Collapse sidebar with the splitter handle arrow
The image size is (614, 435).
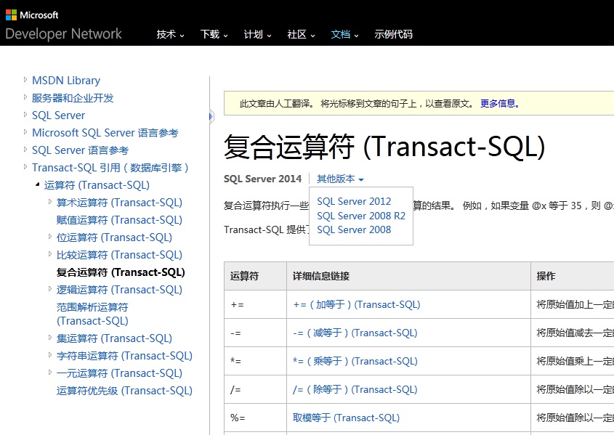pos(211,116)
